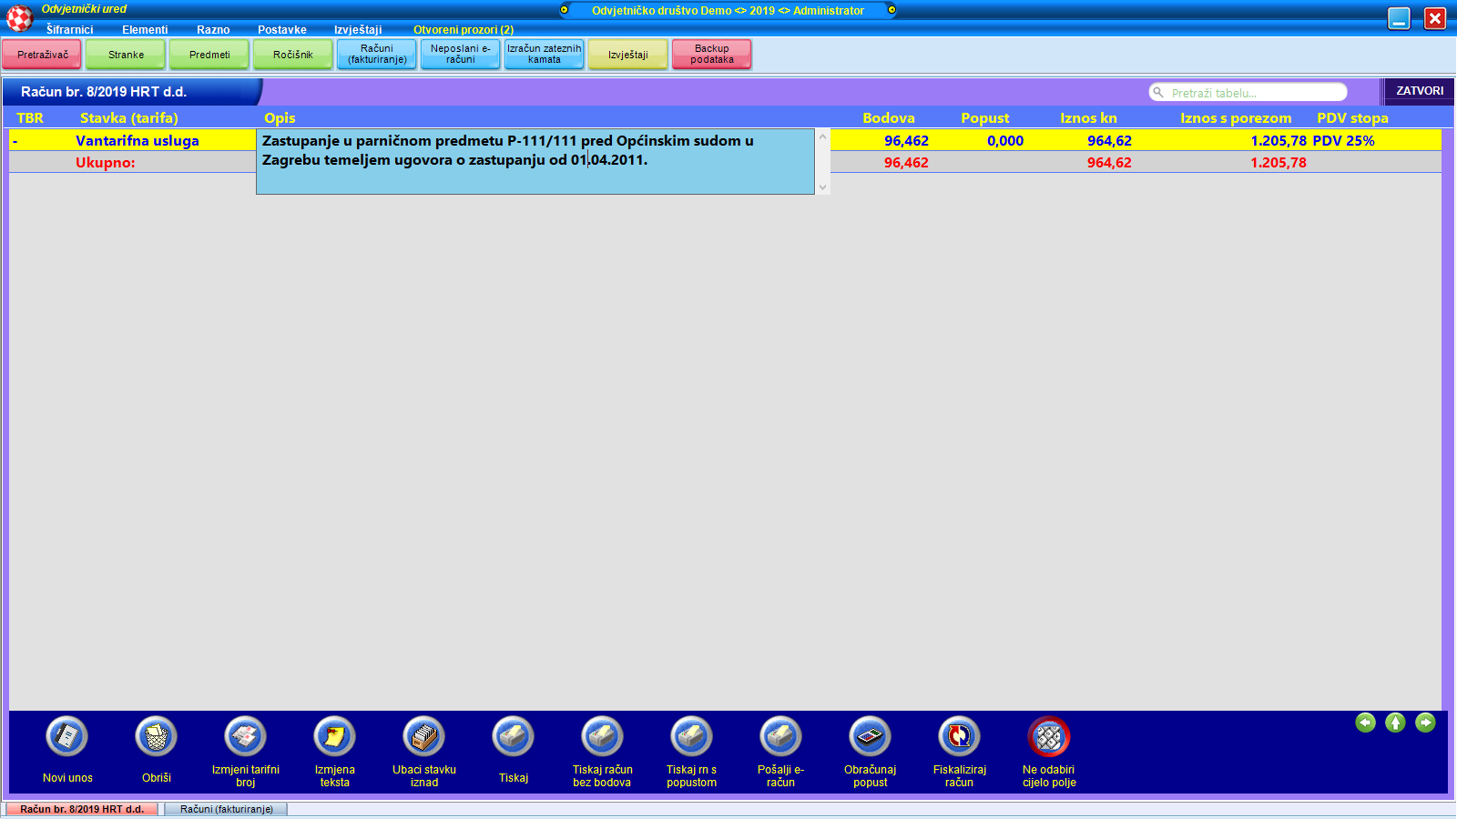Delete entry with the Obriši icon
Screen dimensions: 1457x819
coord(156,737)
